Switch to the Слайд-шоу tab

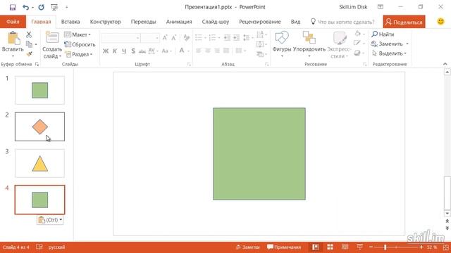216,22
